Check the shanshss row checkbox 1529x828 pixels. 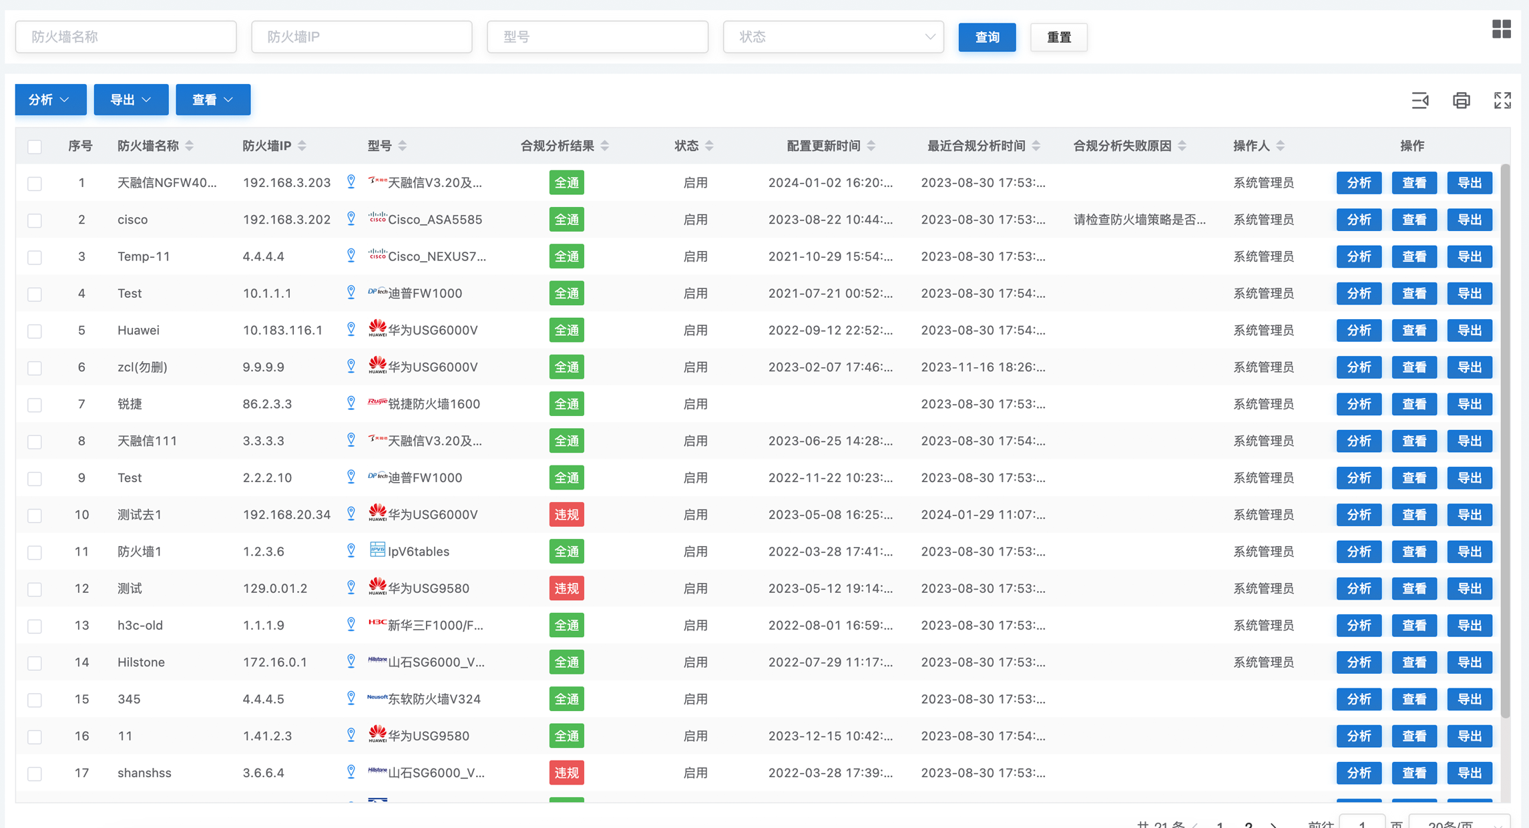(35, 773)
